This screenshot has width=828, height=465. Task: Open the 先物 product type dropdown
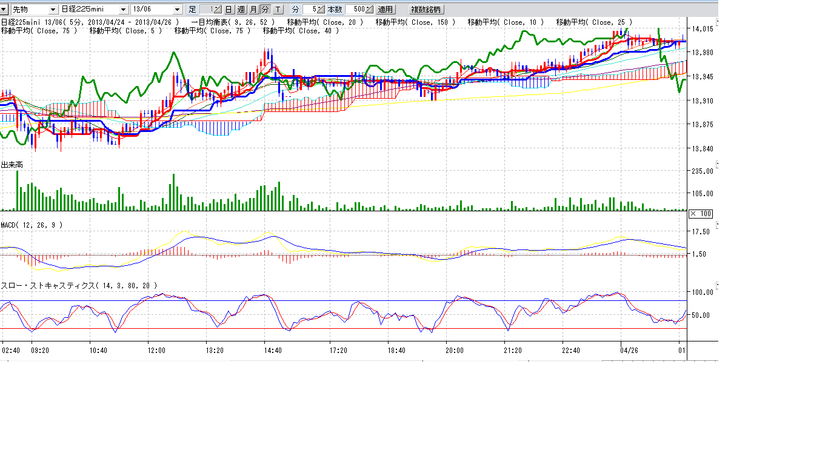coord(53,10)
